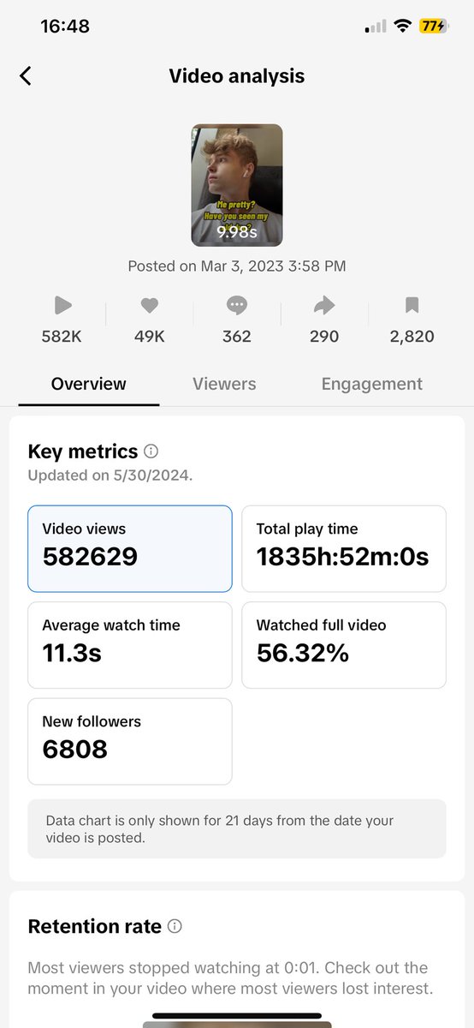The height and width of the screenshot is (1028, 474).
Task: Tap the 49K likes count
Action: (x=150, y=337)
